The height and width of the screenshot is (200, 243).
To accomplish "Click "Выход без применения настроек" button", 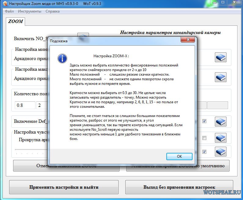I will click(x=179, y=187).
